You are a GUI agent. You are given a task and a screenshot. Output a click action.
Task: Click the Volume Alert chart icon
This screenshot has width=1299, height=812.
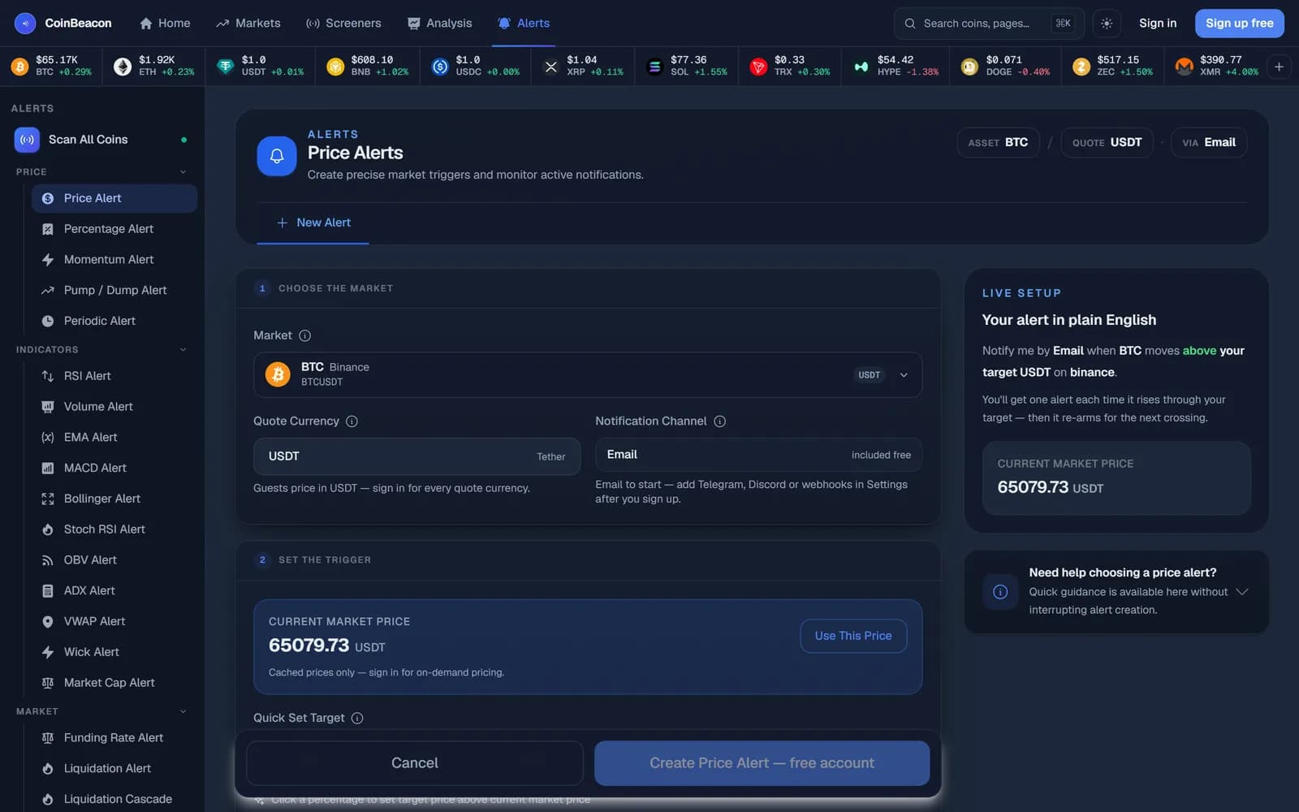[x=48, y=407]
